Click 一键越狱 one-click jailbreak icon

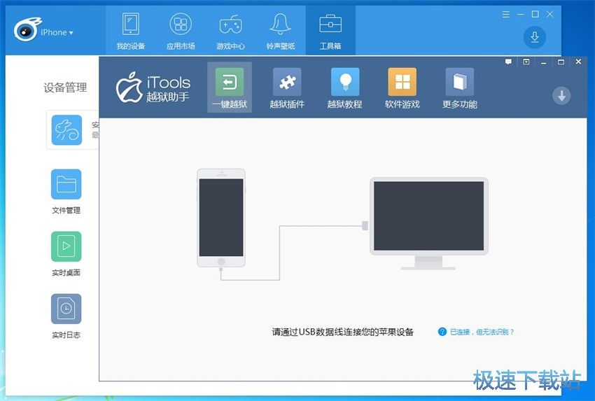click(230, 87)
